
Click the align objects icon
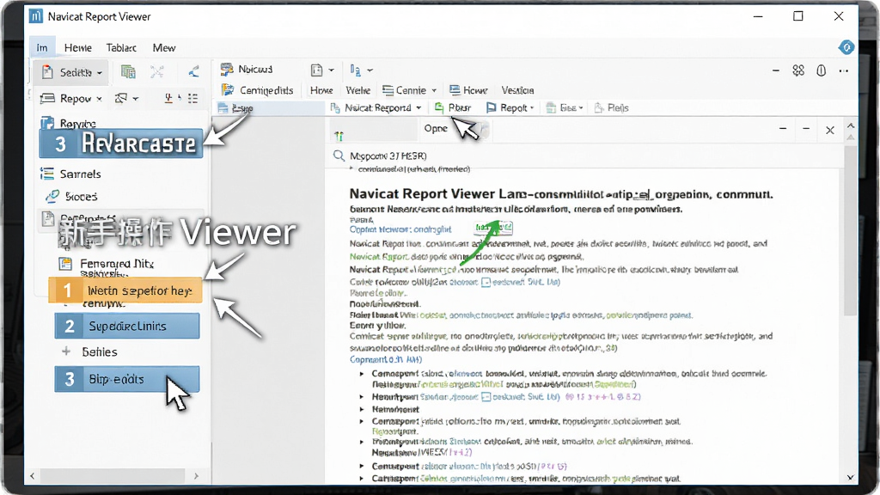coord(355,70)
